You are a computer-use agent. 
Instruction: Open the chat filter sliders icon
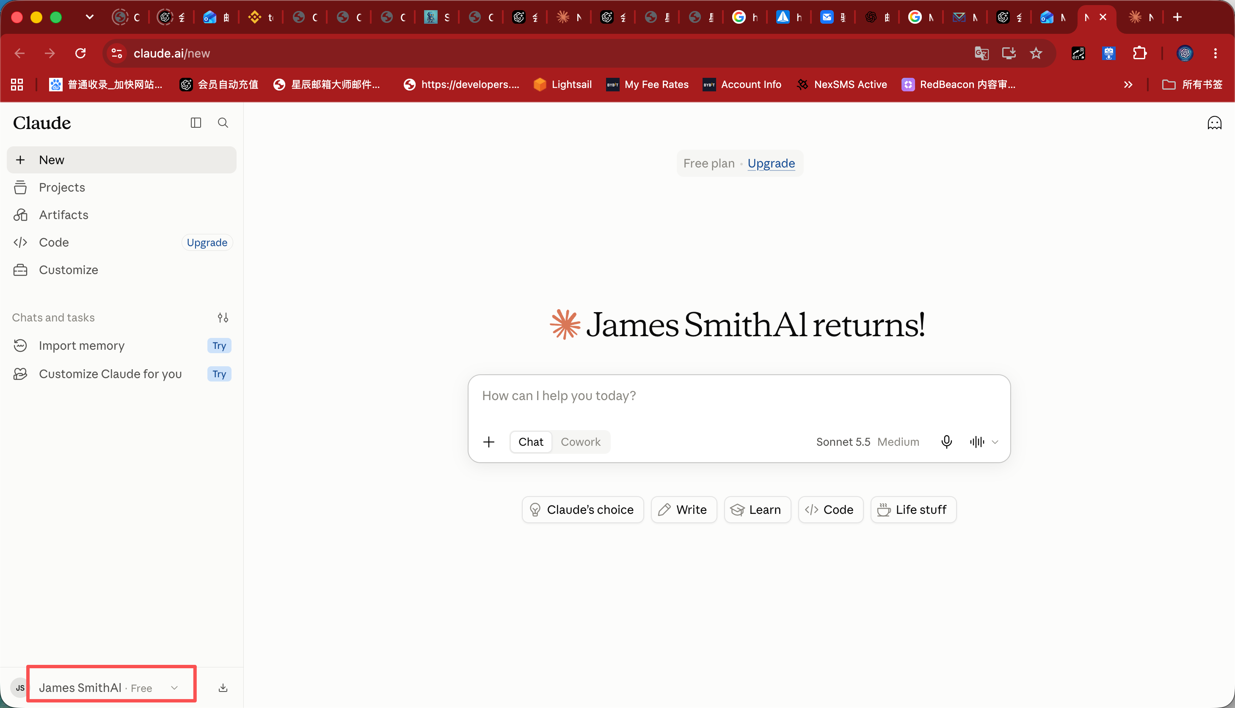tap(223, 318)
